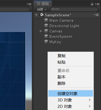The image size is (101, 110).
Task: Open the 创建 dropdown in the Hierarchy
Action: pos(42,9)
